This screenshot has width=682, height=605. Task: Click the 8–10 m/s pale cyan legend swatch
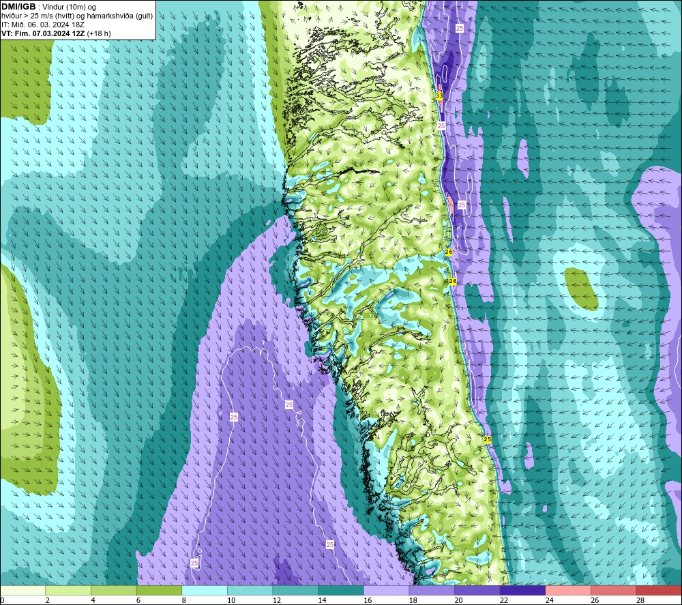pyautogui.click(x=205, y=590)
